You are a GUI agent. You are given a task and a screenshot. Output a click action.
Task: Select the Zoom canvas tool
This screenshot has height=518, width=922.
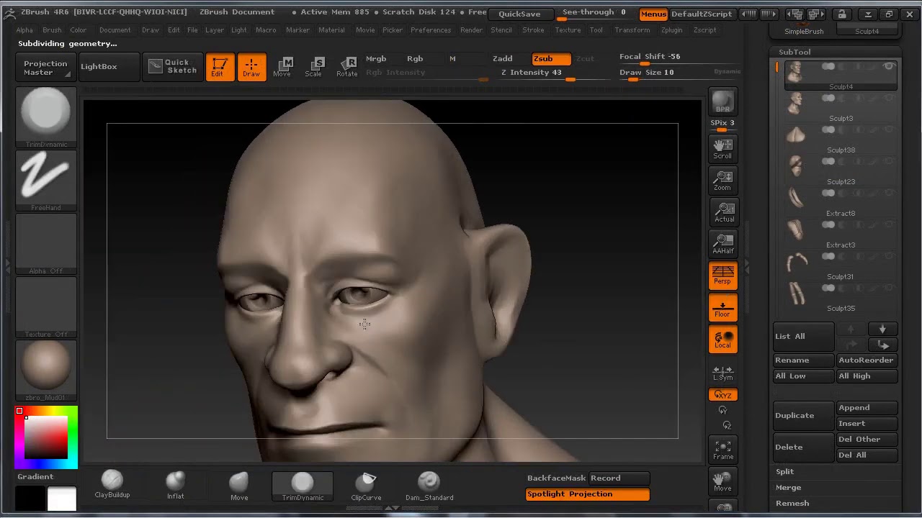coord(722,181)
